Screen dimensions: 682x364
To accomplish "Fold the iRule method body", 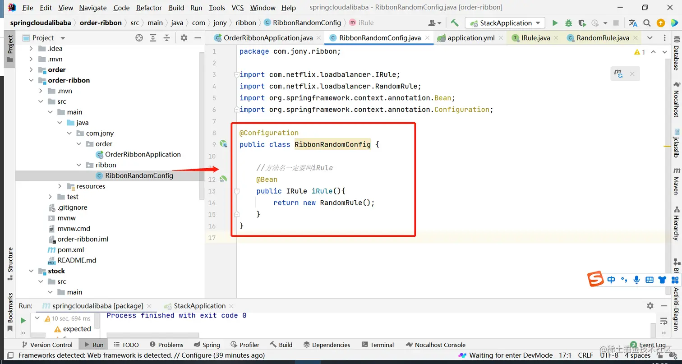I will tap(237, 191).
